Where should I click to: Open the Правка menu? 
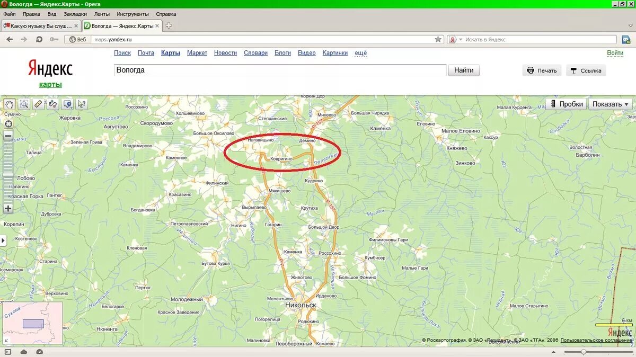31,14
